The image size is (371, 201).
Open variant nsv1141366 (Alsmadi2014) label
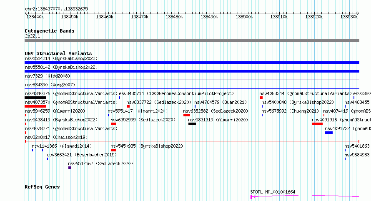pos(62,146)
